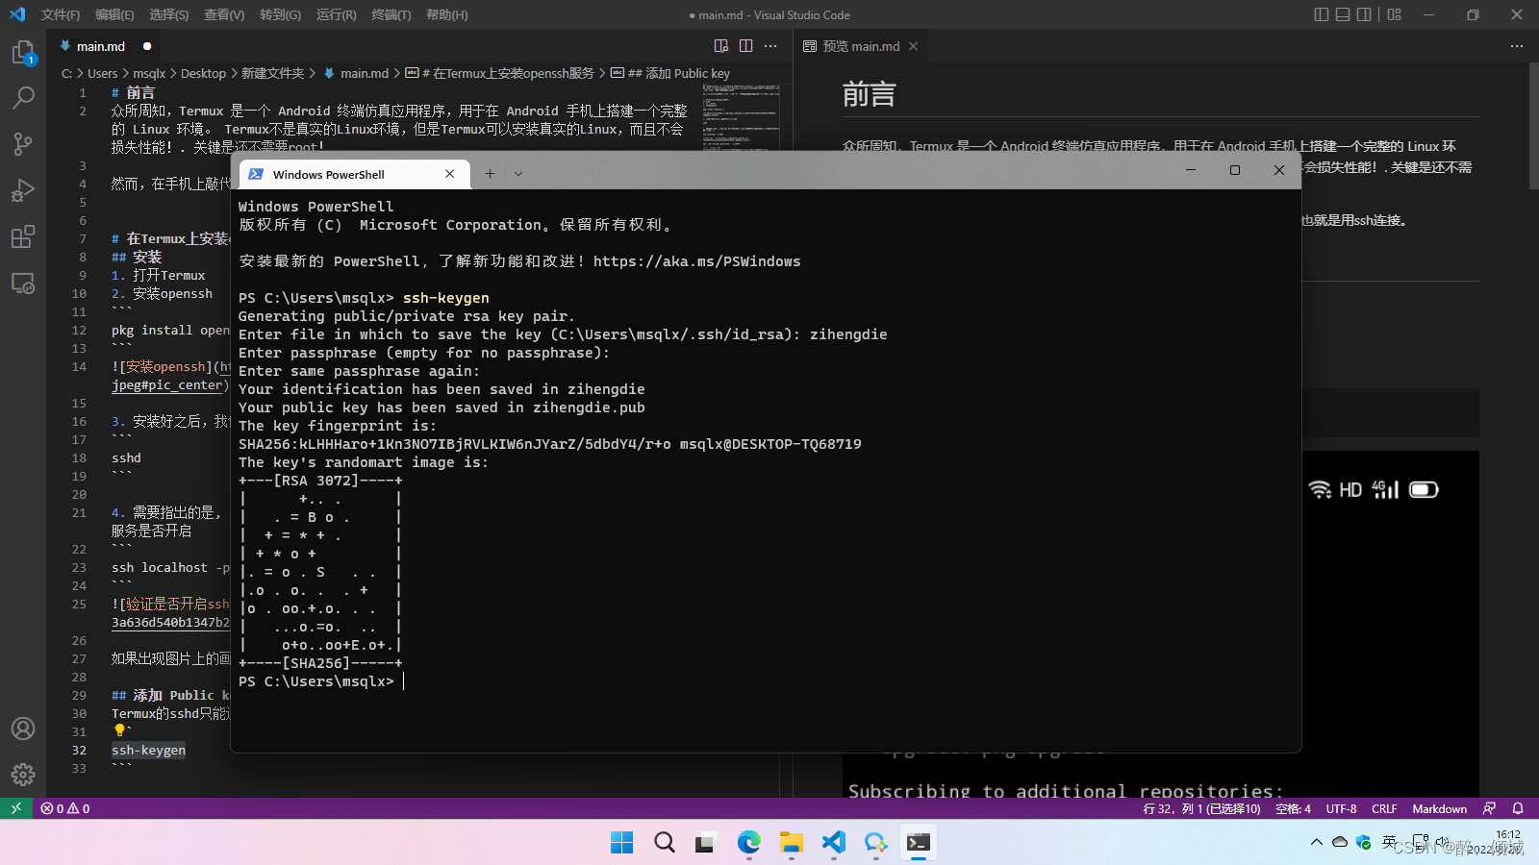1539x865 pixels.
Task: Open Task View on the taskbar
Action: click(x=707, y=843)
